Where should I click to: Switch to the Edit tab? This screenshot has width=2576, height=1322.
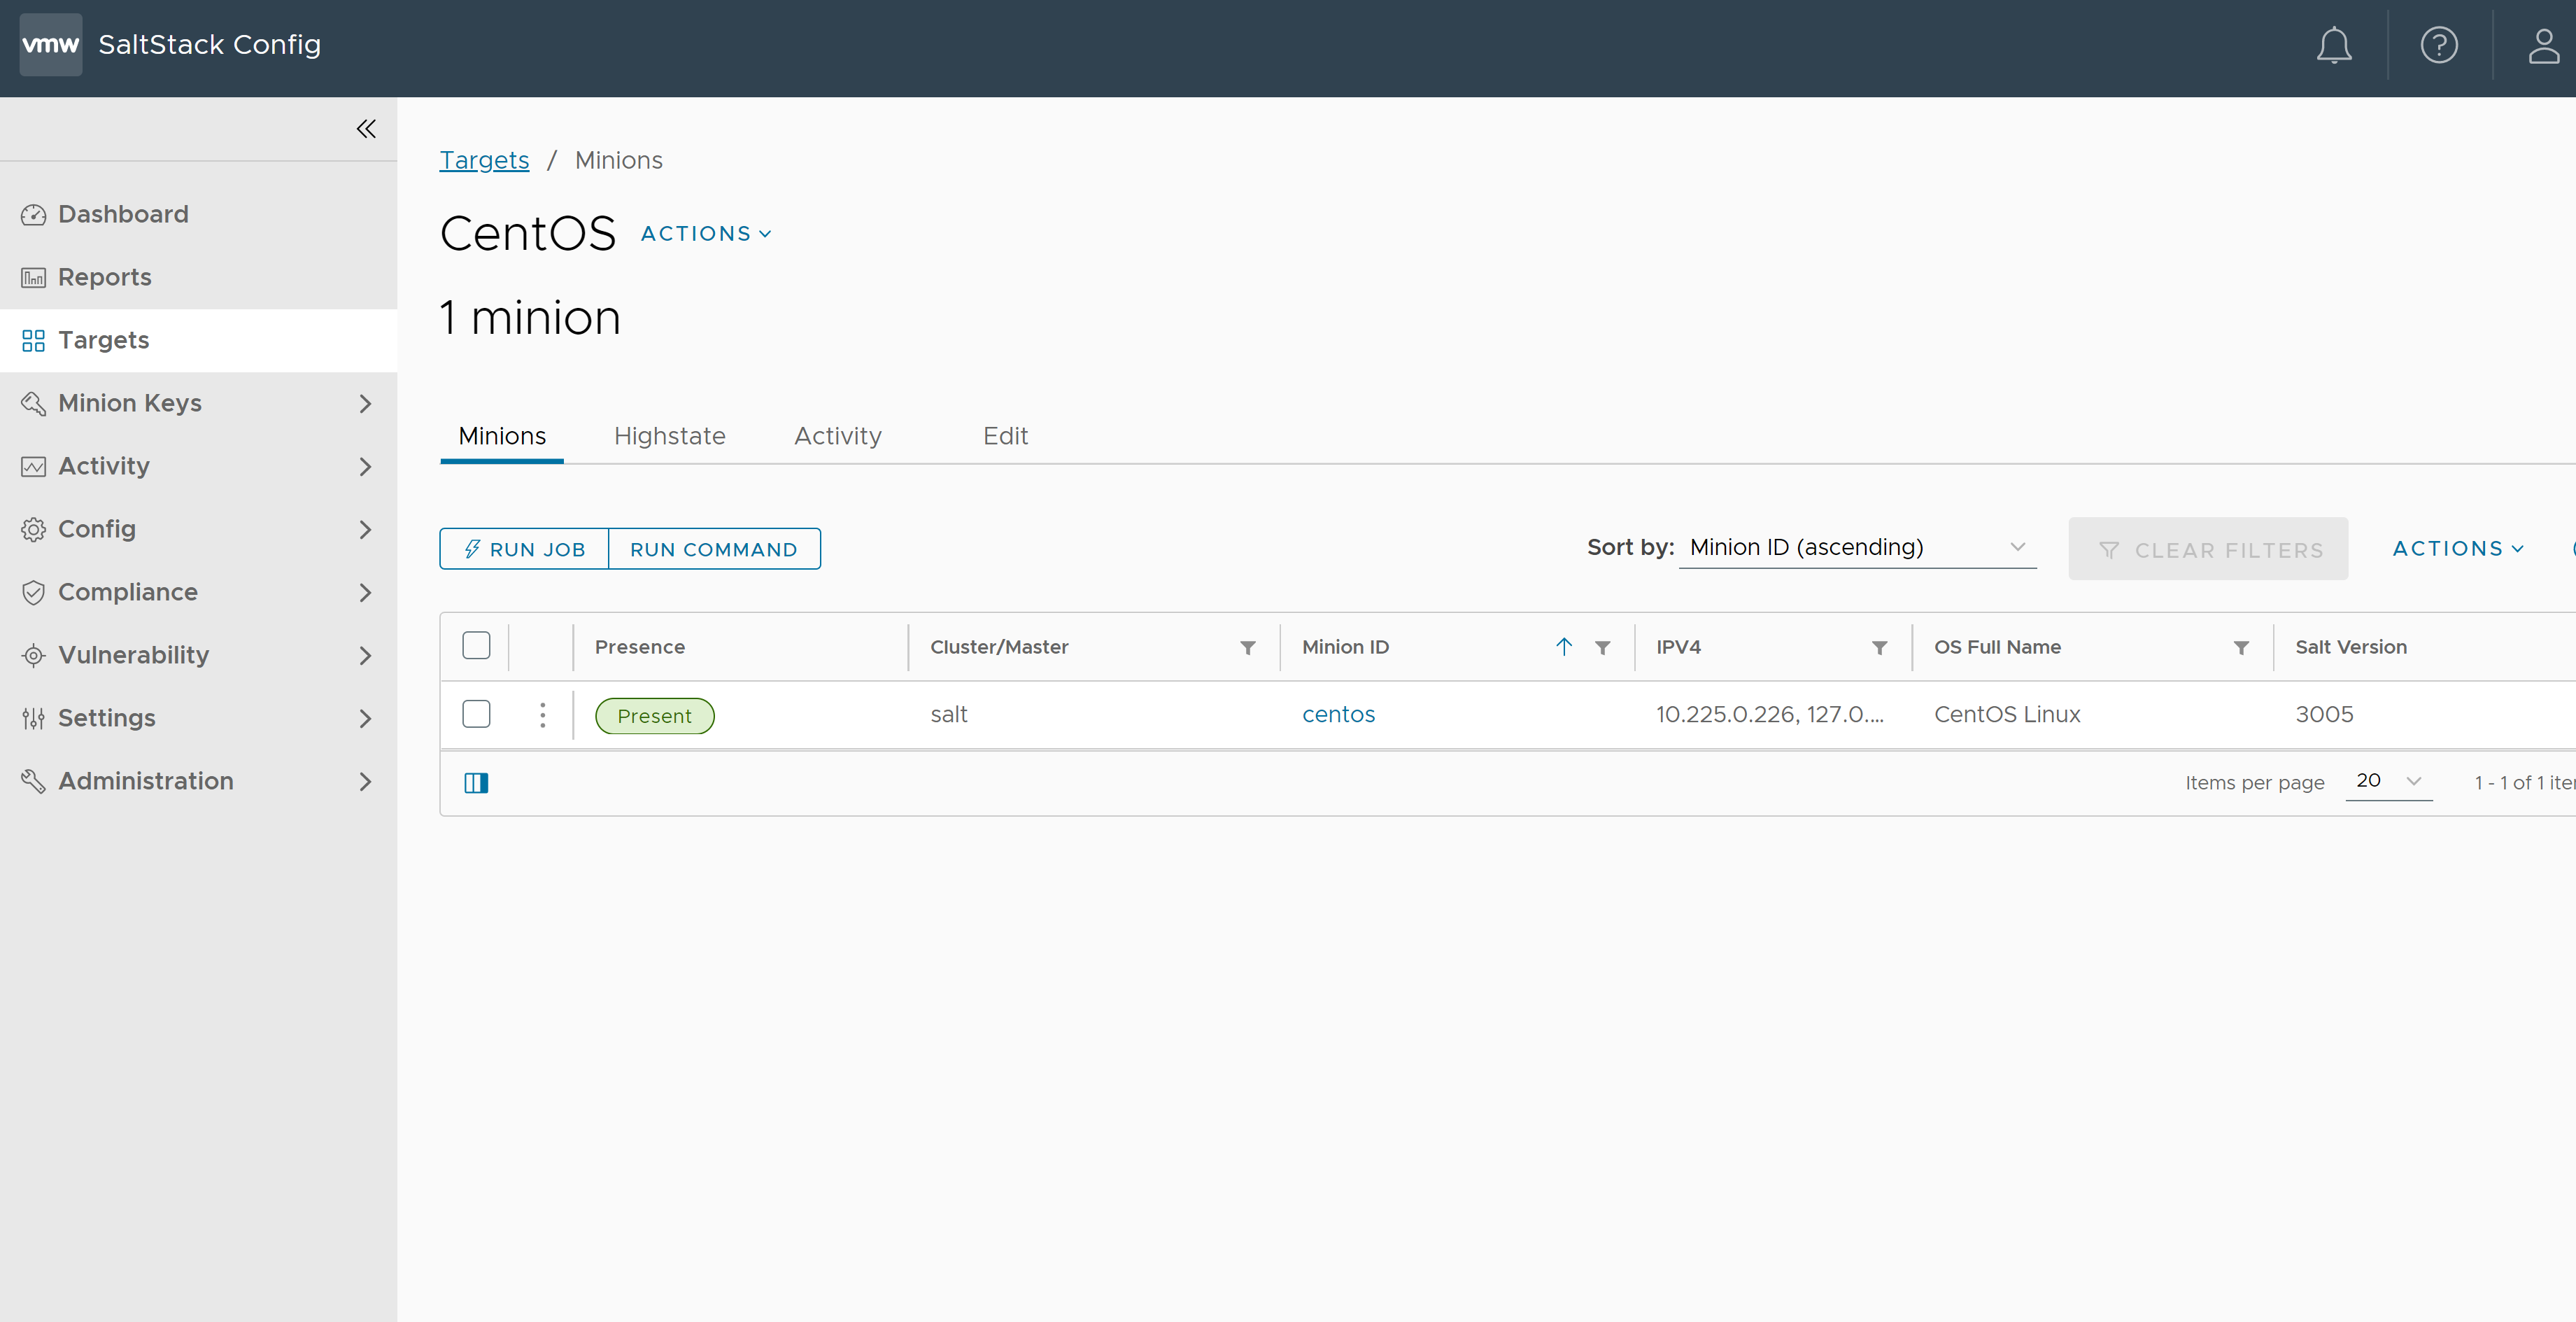coord(1006,435)
